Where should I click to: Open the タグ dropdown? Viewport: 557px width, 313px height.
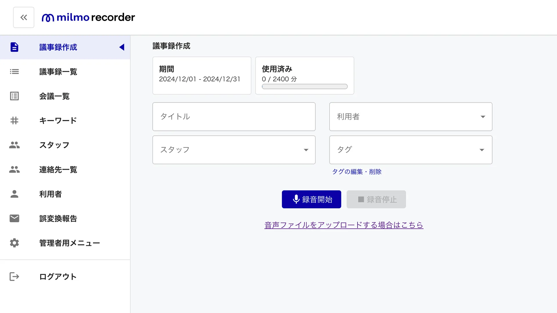coord(410,150)
